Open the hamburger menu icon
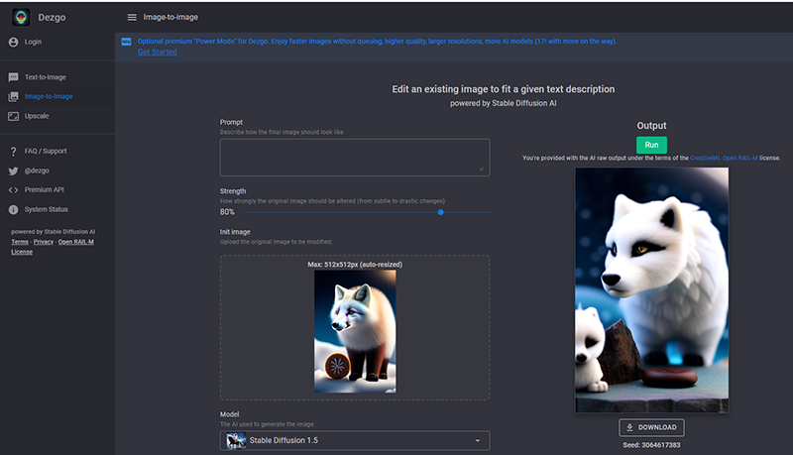 (x=132, y=17)
